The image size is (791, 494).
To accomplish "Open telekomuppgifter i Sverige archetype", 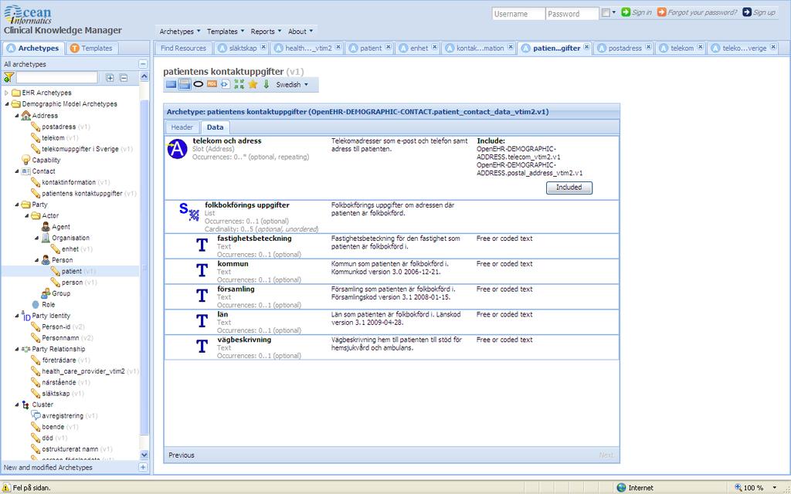I will pyautogui.click(x=80, y=149).
